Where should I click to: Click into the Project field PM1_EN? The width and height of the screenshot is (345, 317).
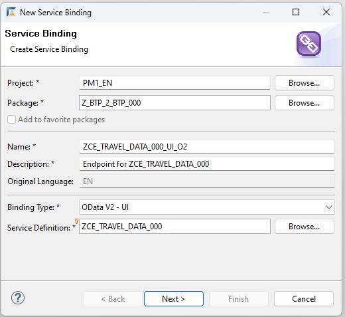[174, 83]
